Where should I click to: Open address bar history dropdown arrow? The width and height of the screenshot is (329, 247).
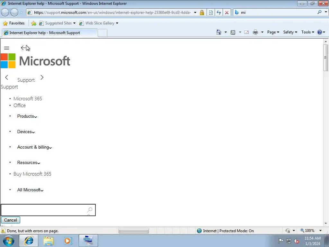(195, 13)
